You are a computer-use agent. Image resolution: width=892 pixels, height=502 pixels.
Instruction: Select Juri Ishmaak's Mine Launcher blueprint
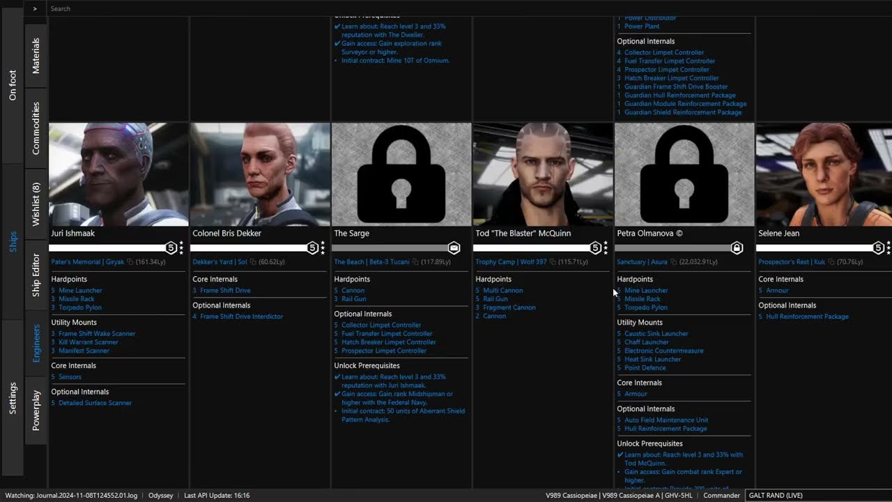pos(80,290)
